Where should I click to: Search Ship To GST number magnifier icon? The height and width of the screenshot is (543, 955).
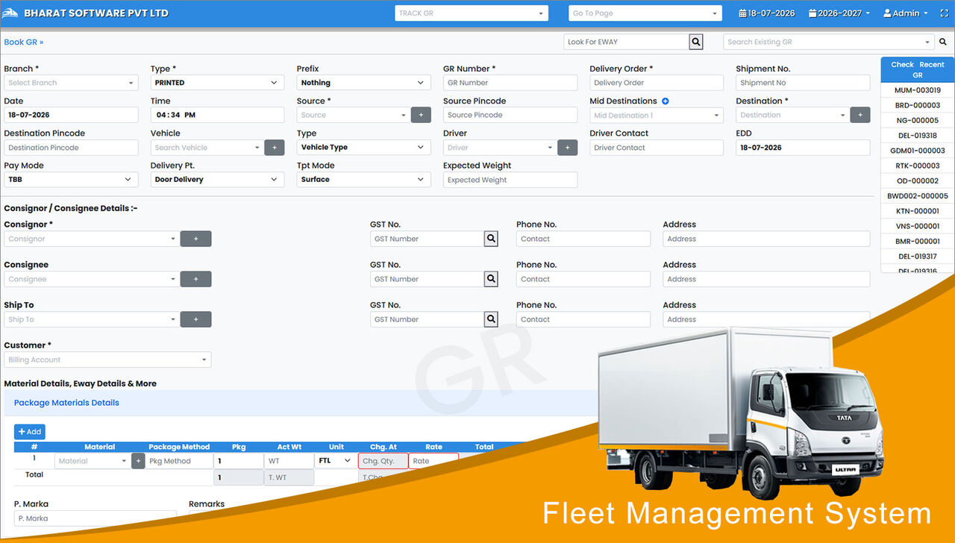point(491,319)
